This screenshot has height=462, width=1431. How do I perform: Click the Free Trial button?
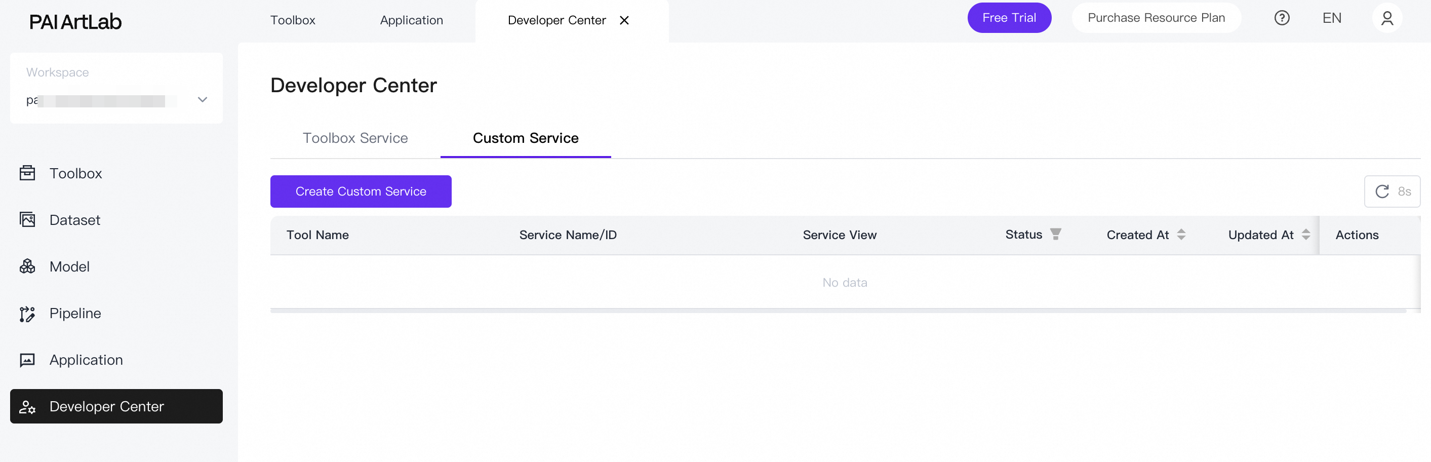(1009, 18)
